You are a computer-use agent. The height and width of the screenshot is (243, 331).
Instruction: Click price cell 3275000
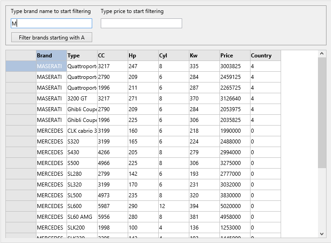[x=235, y=163]
